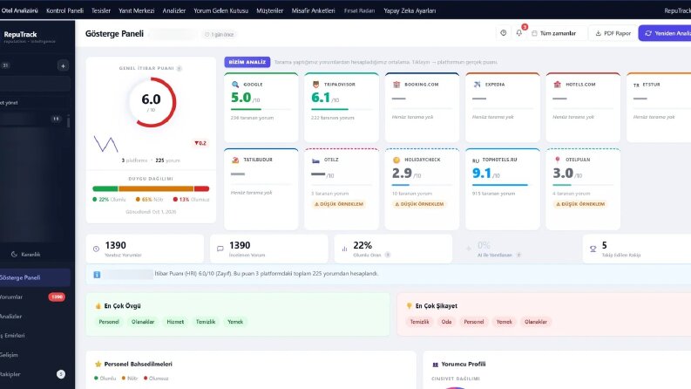Click the Tatilbudur card icon
This screenshot has height=389, width=691.
(x=235, y=160)
